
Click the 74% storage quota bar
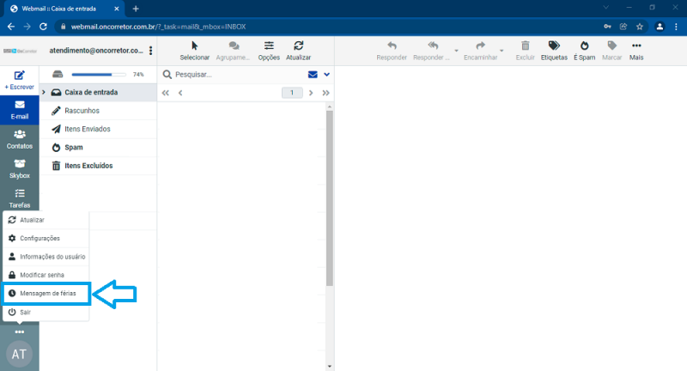[x=99, y=75]
